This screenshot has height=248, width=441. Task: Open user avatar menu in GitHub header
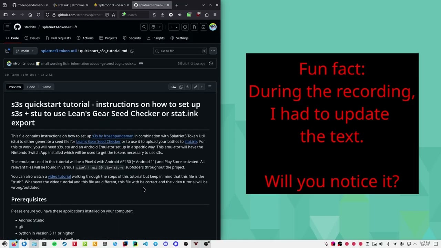coord(213,27)
